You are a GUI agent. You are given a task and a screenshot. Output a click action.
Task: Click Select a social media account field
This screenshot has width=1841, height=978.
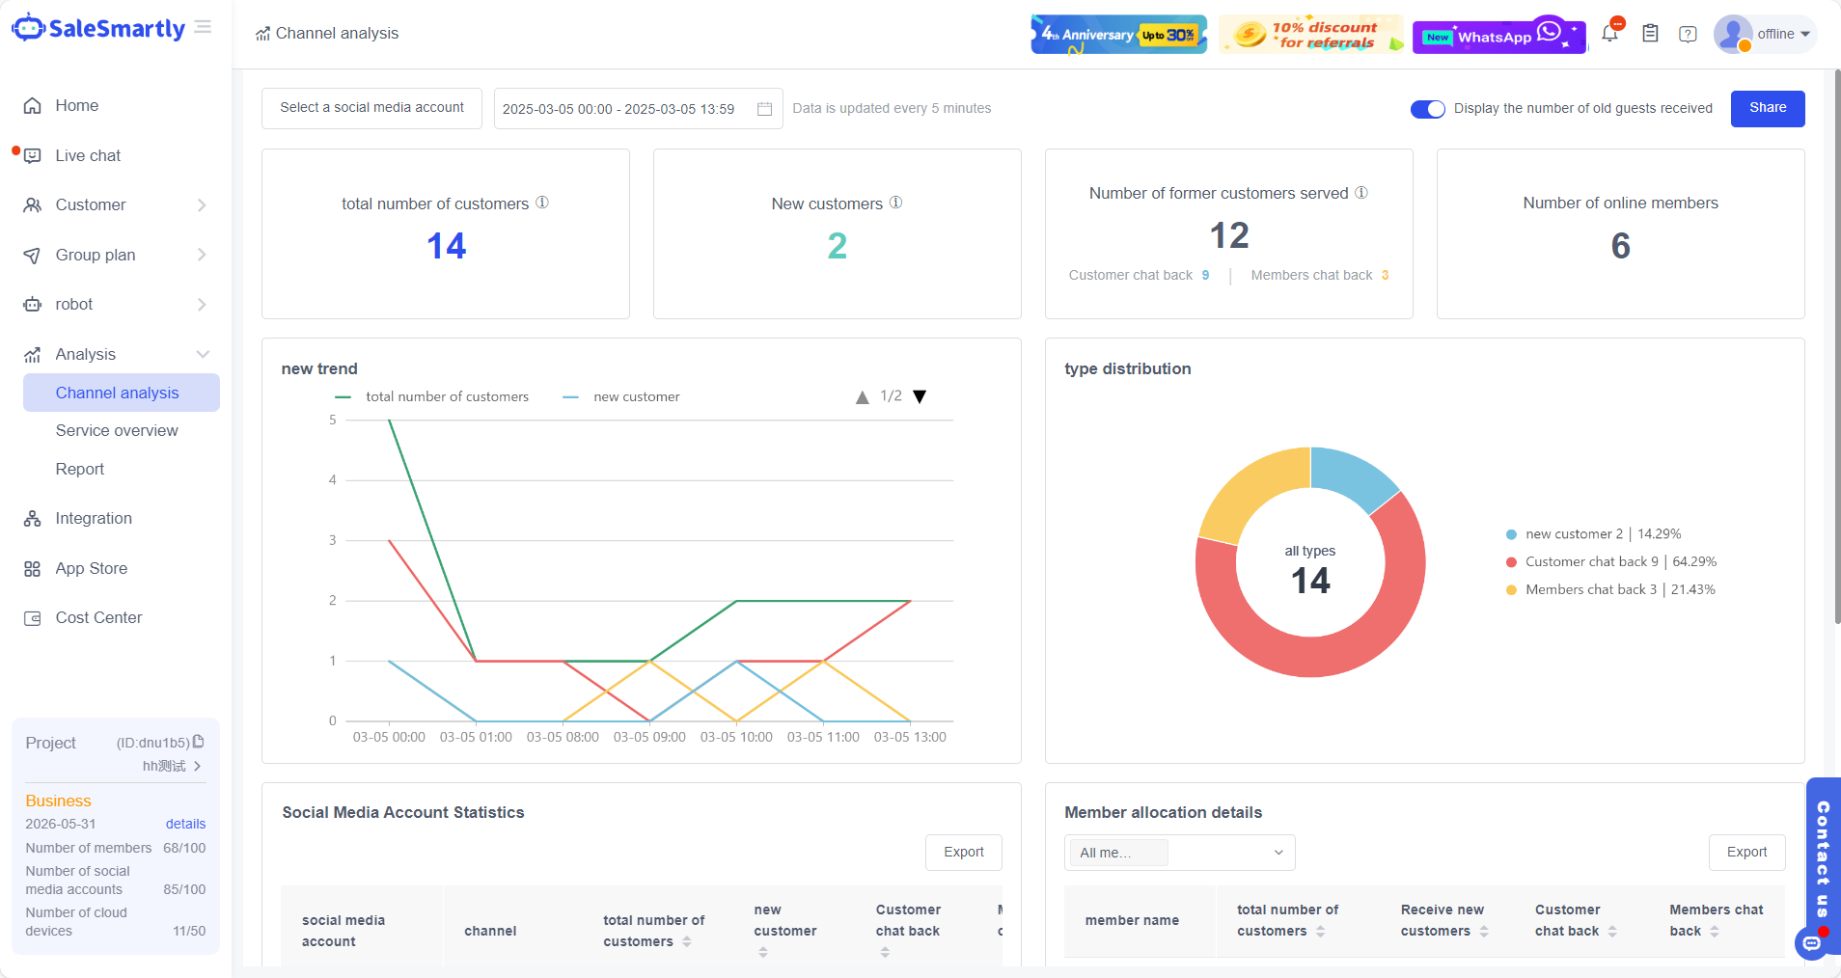371,108
